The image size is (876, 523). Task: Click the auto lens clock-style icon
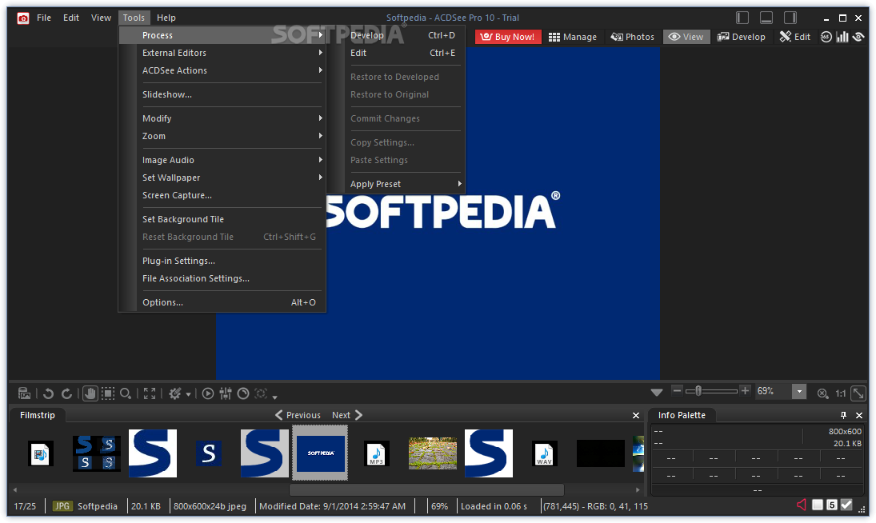point(243,393)
